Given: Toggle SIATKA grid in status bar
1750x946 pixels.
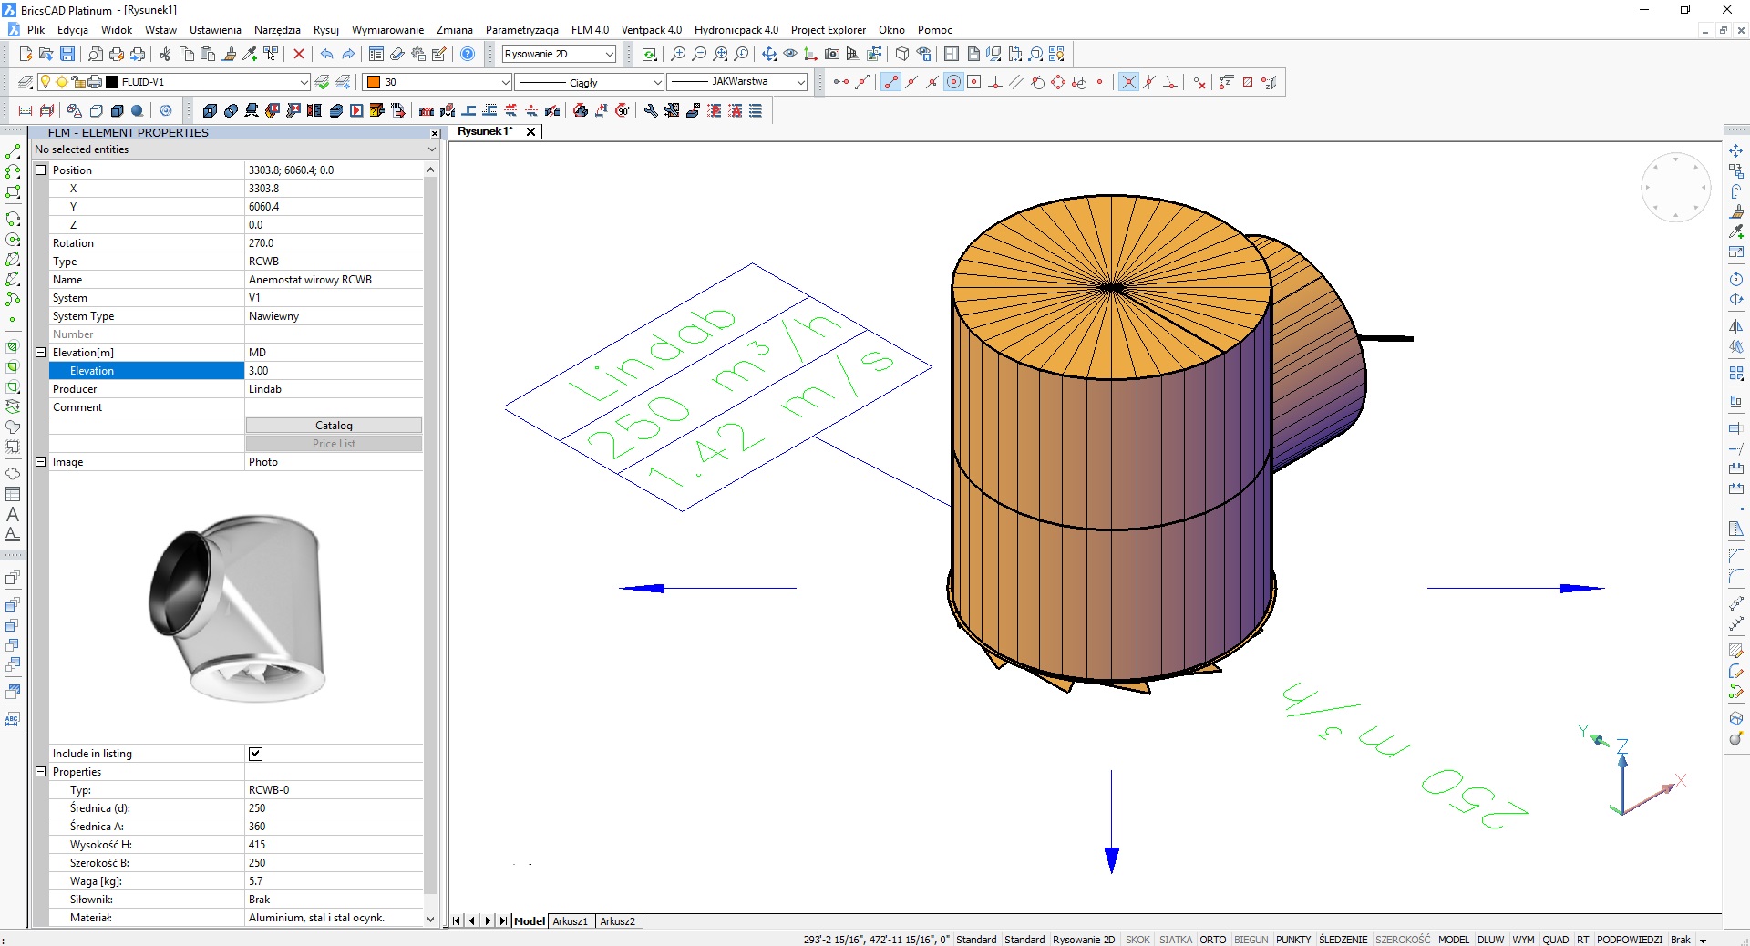Looking at the screenshot, I should pyautogui.click(x=1175, y=940).
